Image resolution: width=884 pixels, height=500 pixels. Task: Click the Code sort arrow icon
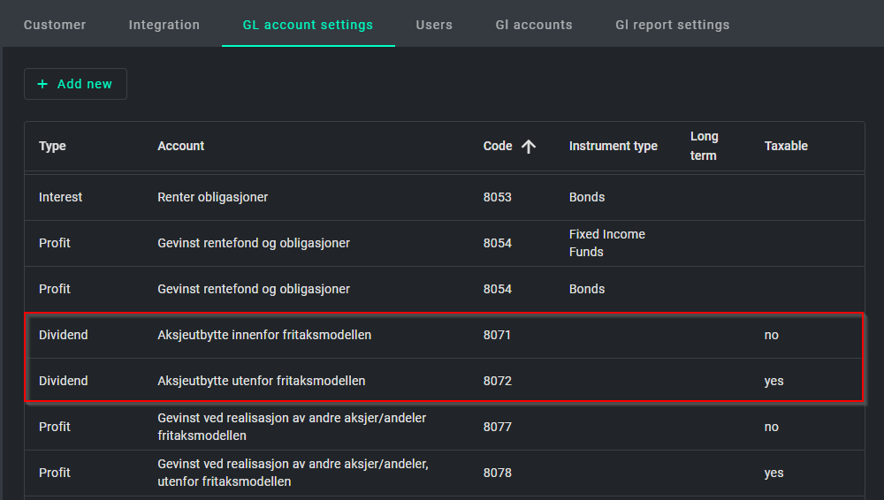coord(529,147)
